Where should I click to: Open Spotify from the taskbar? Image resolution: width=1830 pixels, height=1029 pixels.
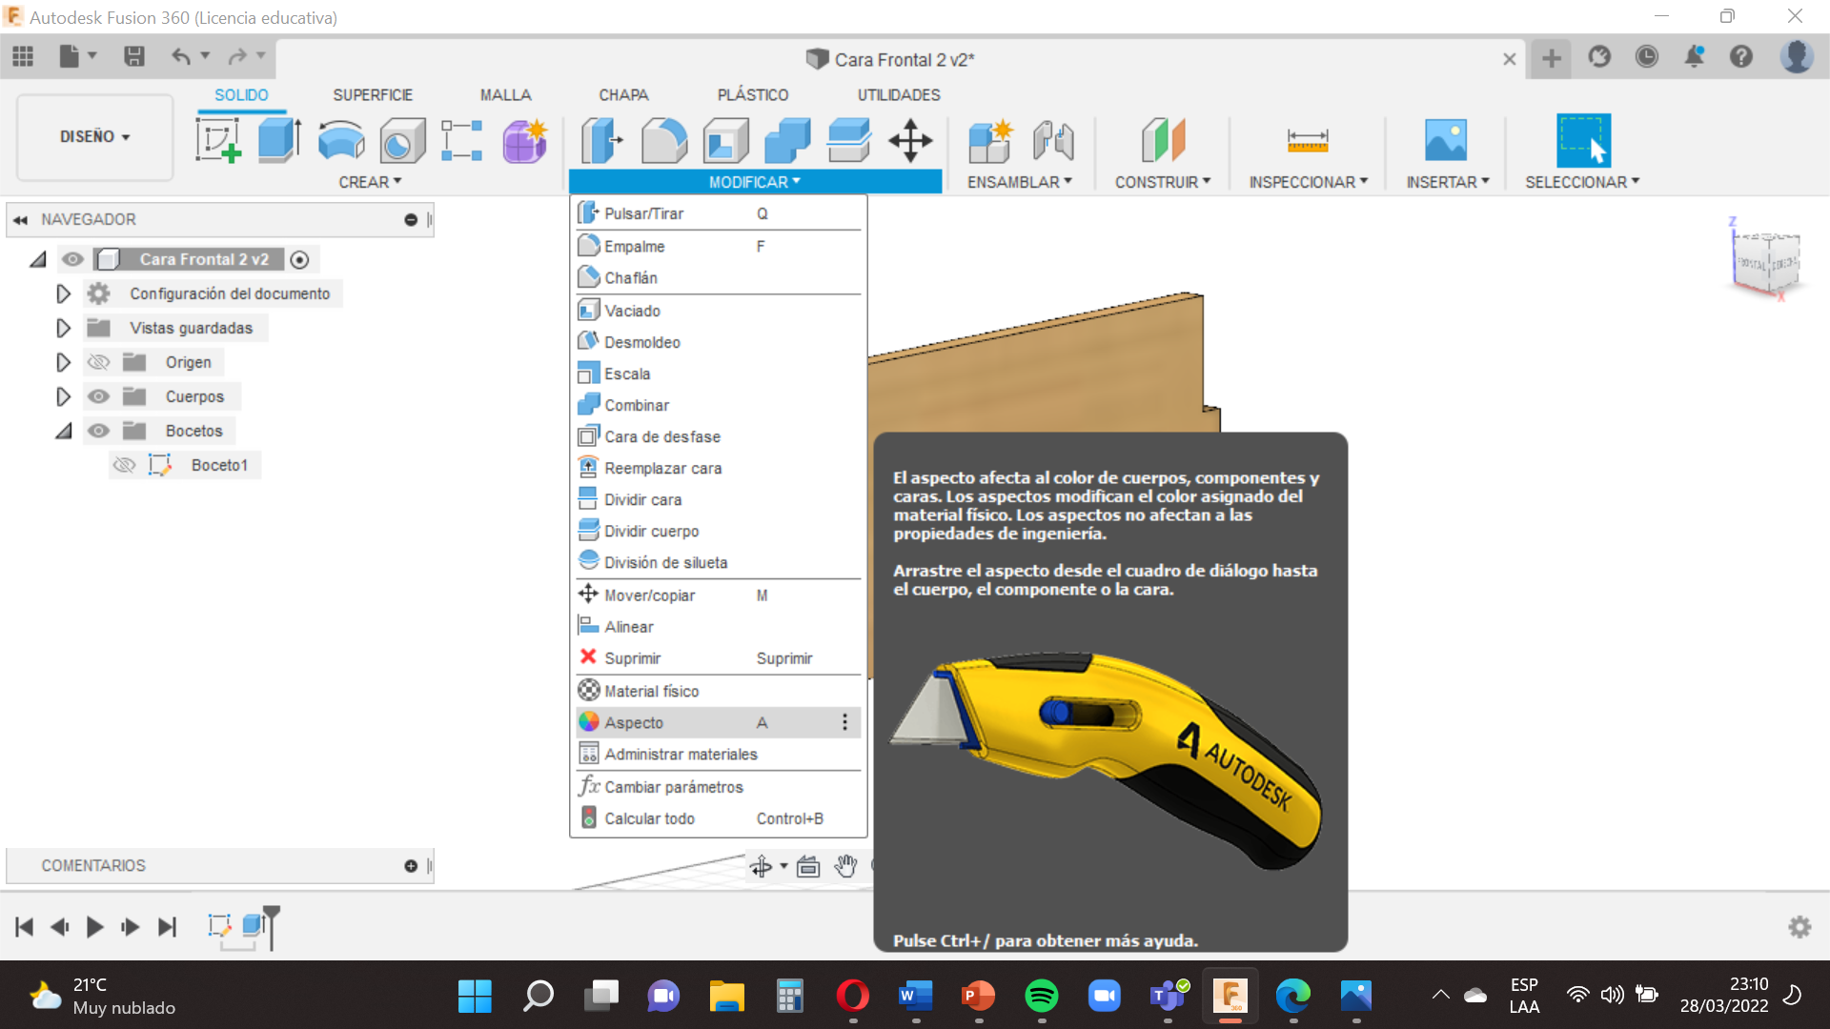click(1041, 996)
